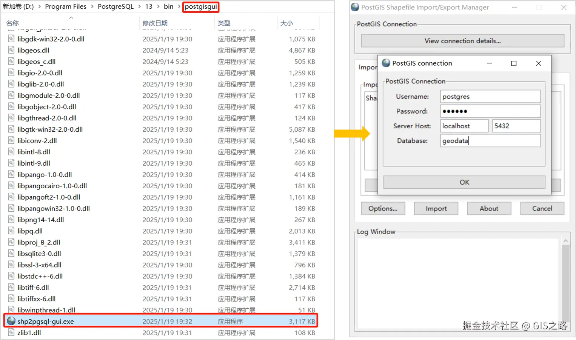Go to postgisgui in the address path
This screenshot has width=576, height=340.
[x=201, y=7]
